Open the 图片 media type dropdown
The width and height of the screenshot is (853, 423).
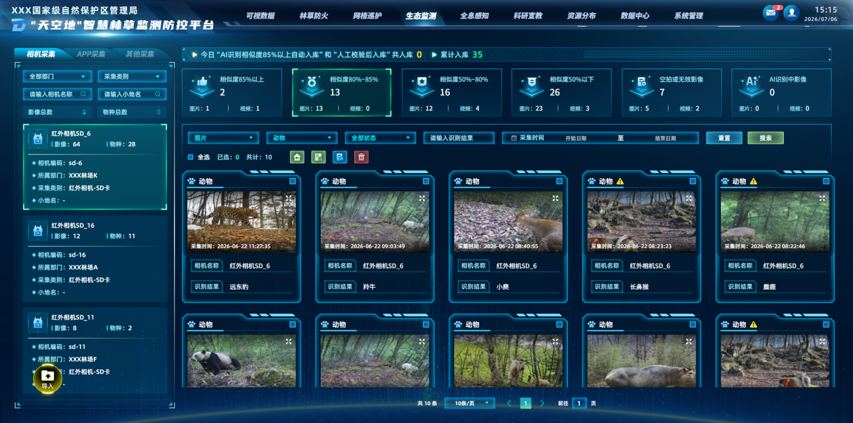pos(224,138)
